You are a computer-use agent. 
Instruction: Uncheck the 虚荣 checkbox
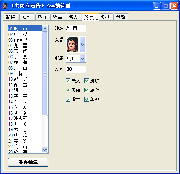[x=68, y=100]
